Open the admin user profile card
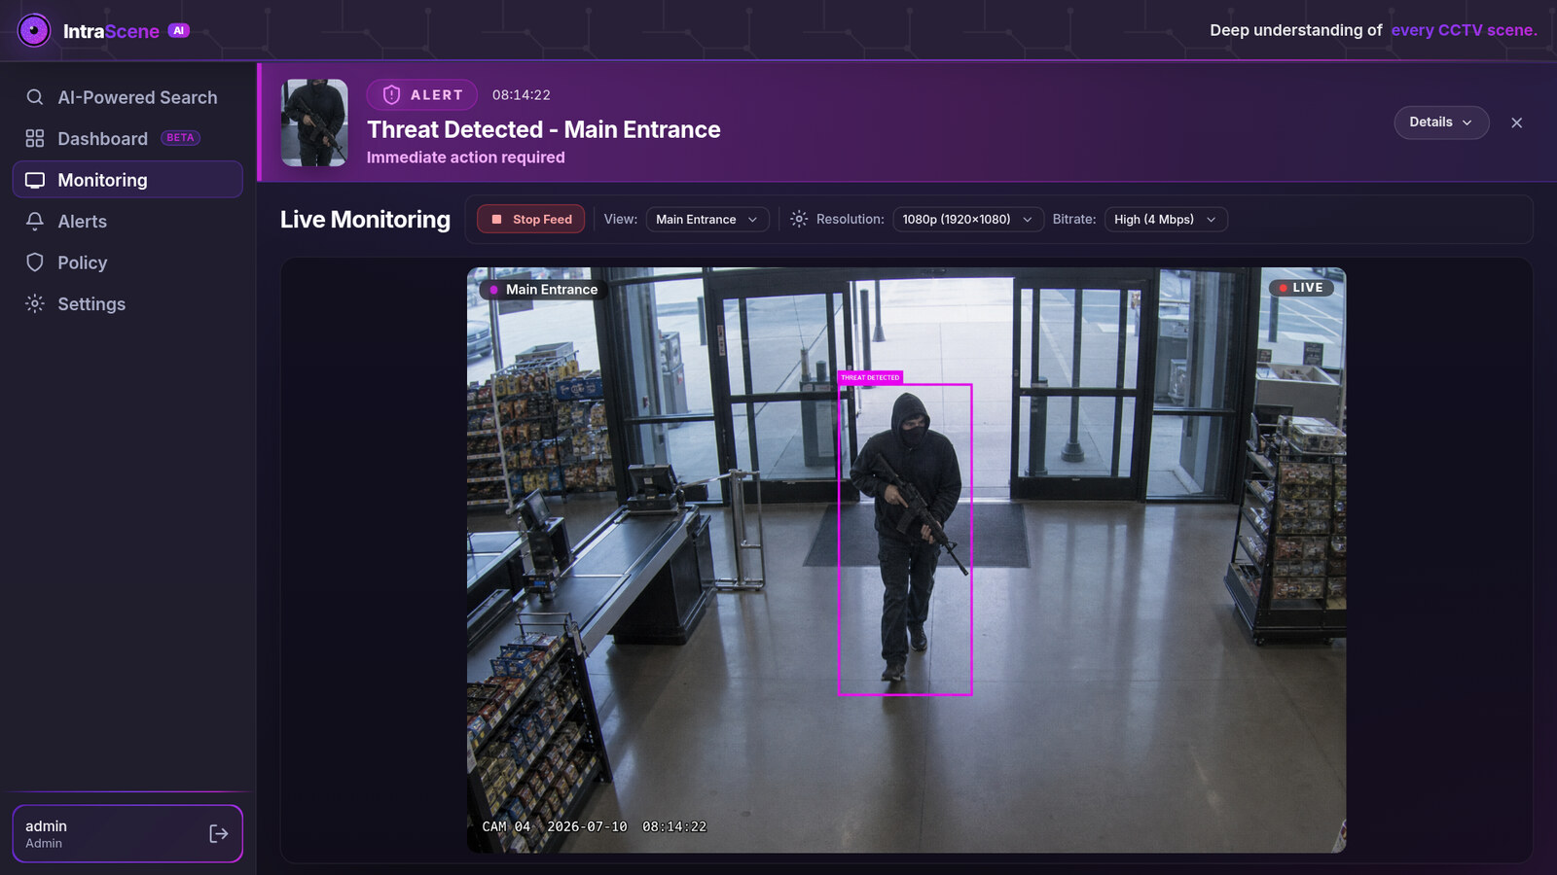Screen dimensions: 1557x875 pyautogui.click(x=127, y=833)
